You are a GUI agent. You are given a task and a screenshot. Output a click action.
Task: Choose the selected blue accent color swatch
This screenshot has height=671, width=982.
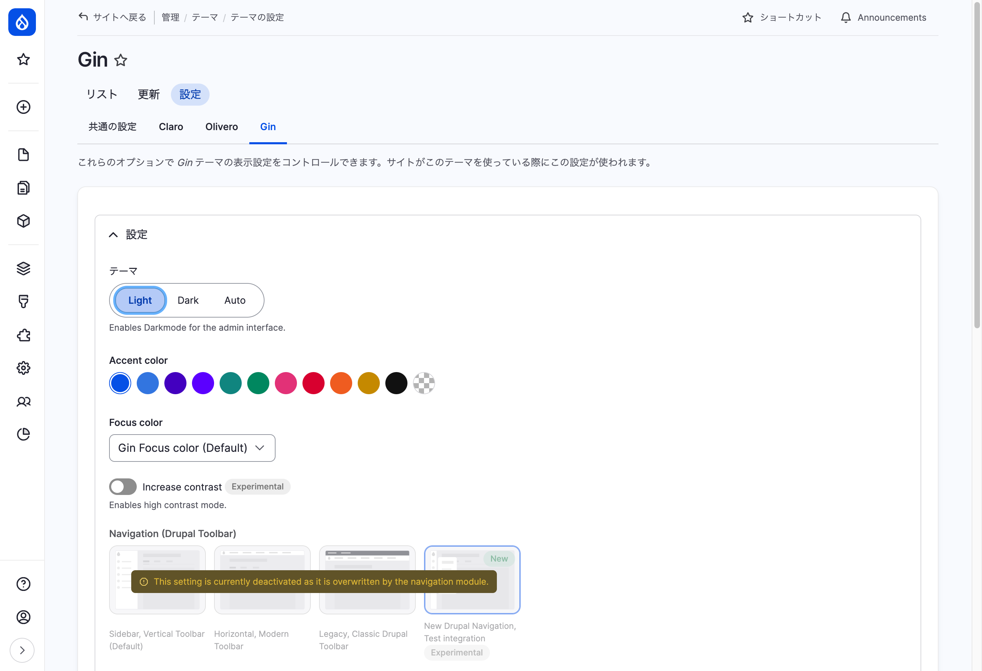point(120,383)
